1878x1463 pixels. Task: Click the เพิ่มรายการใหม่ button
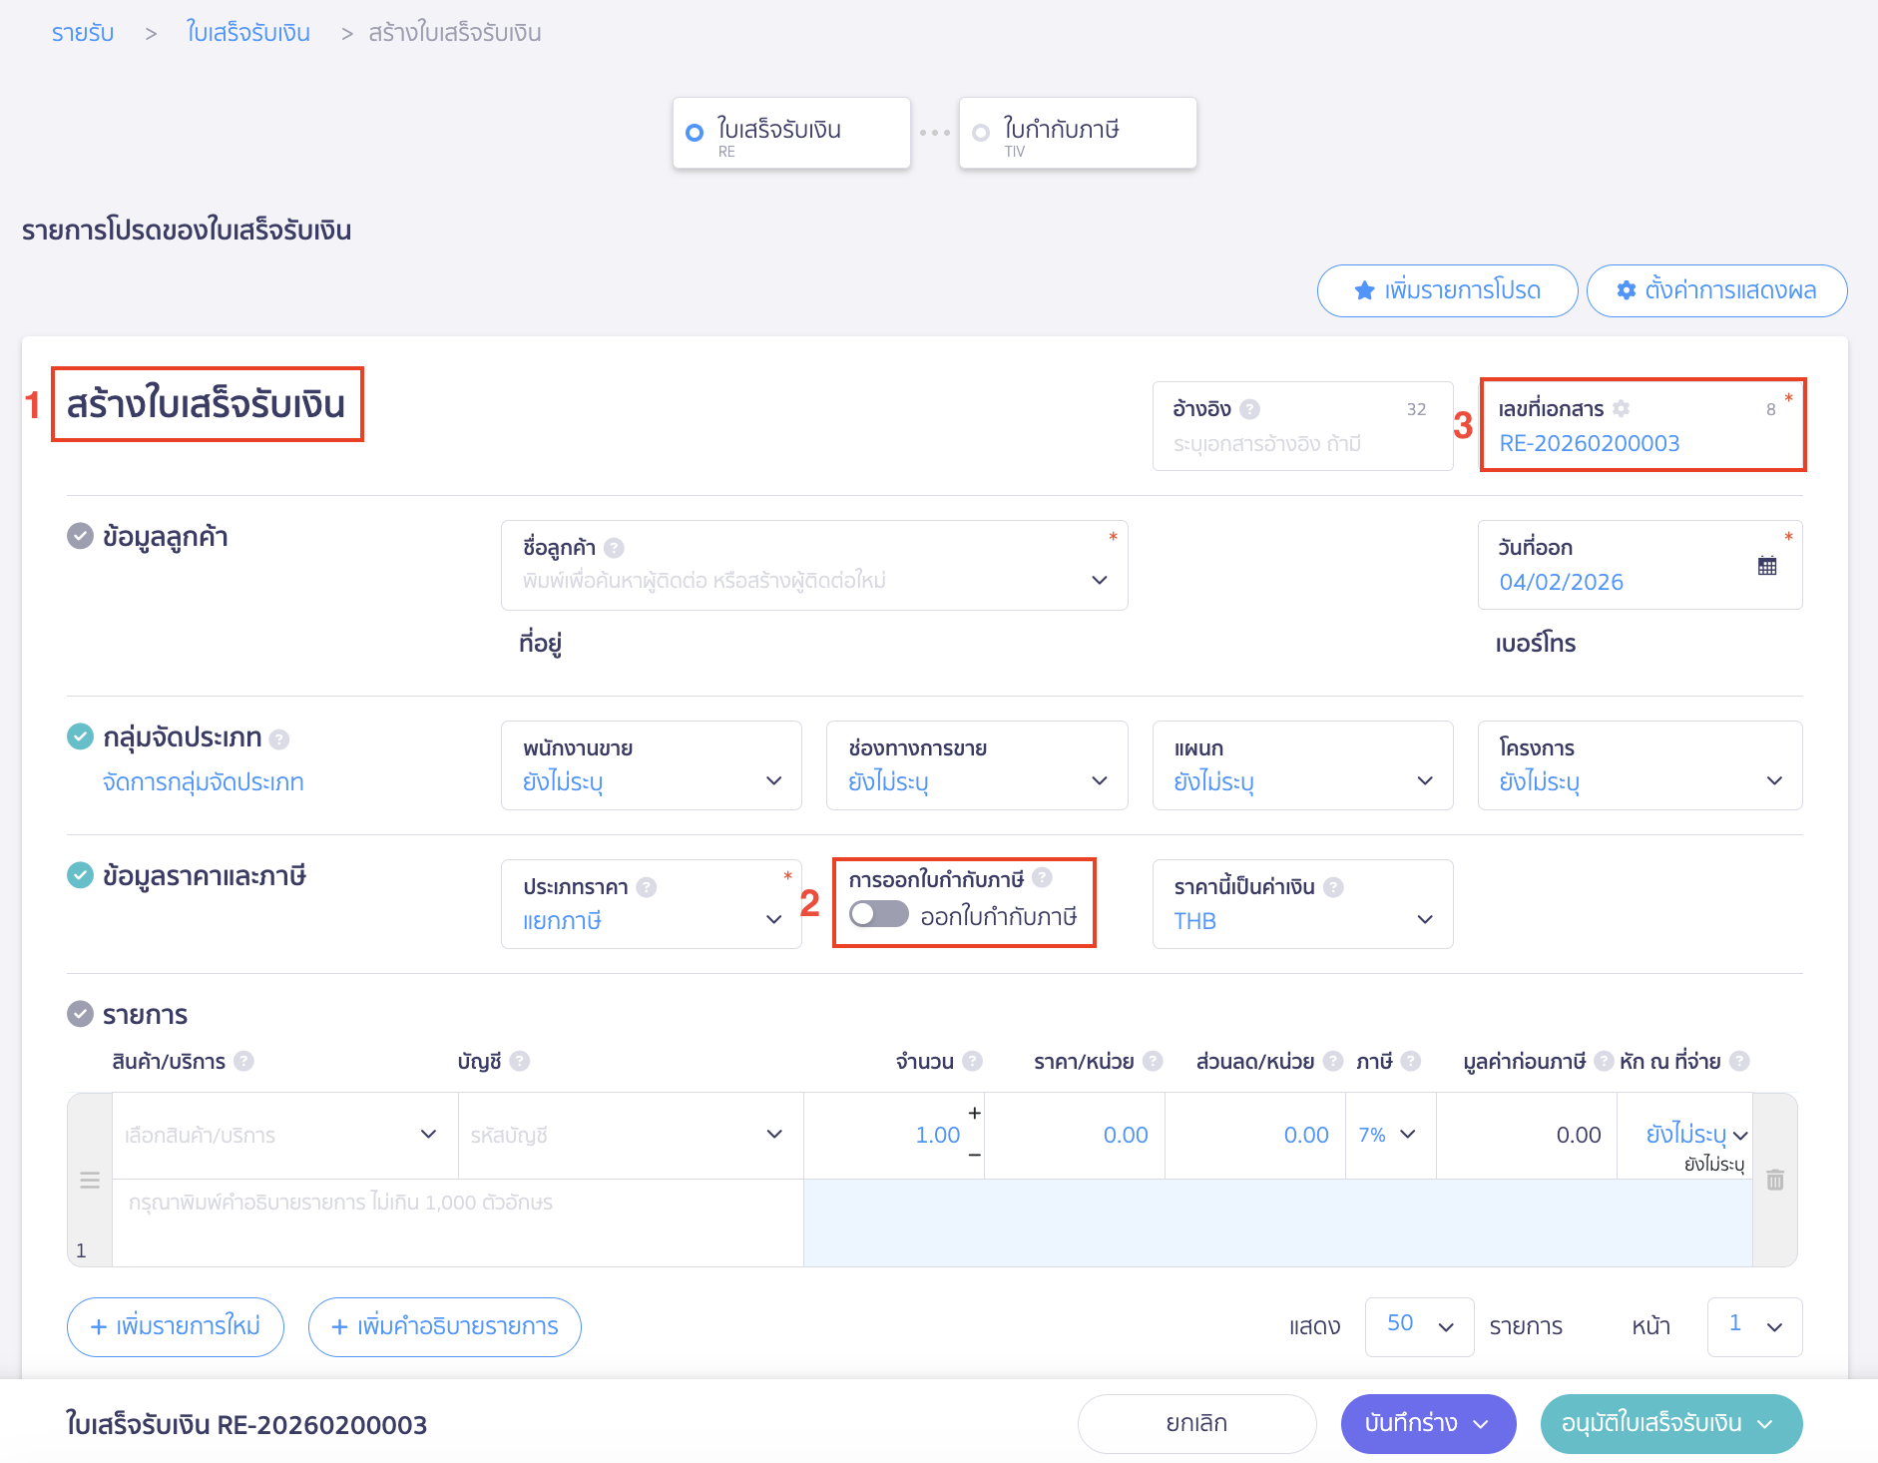click(x=176, y=1326)
